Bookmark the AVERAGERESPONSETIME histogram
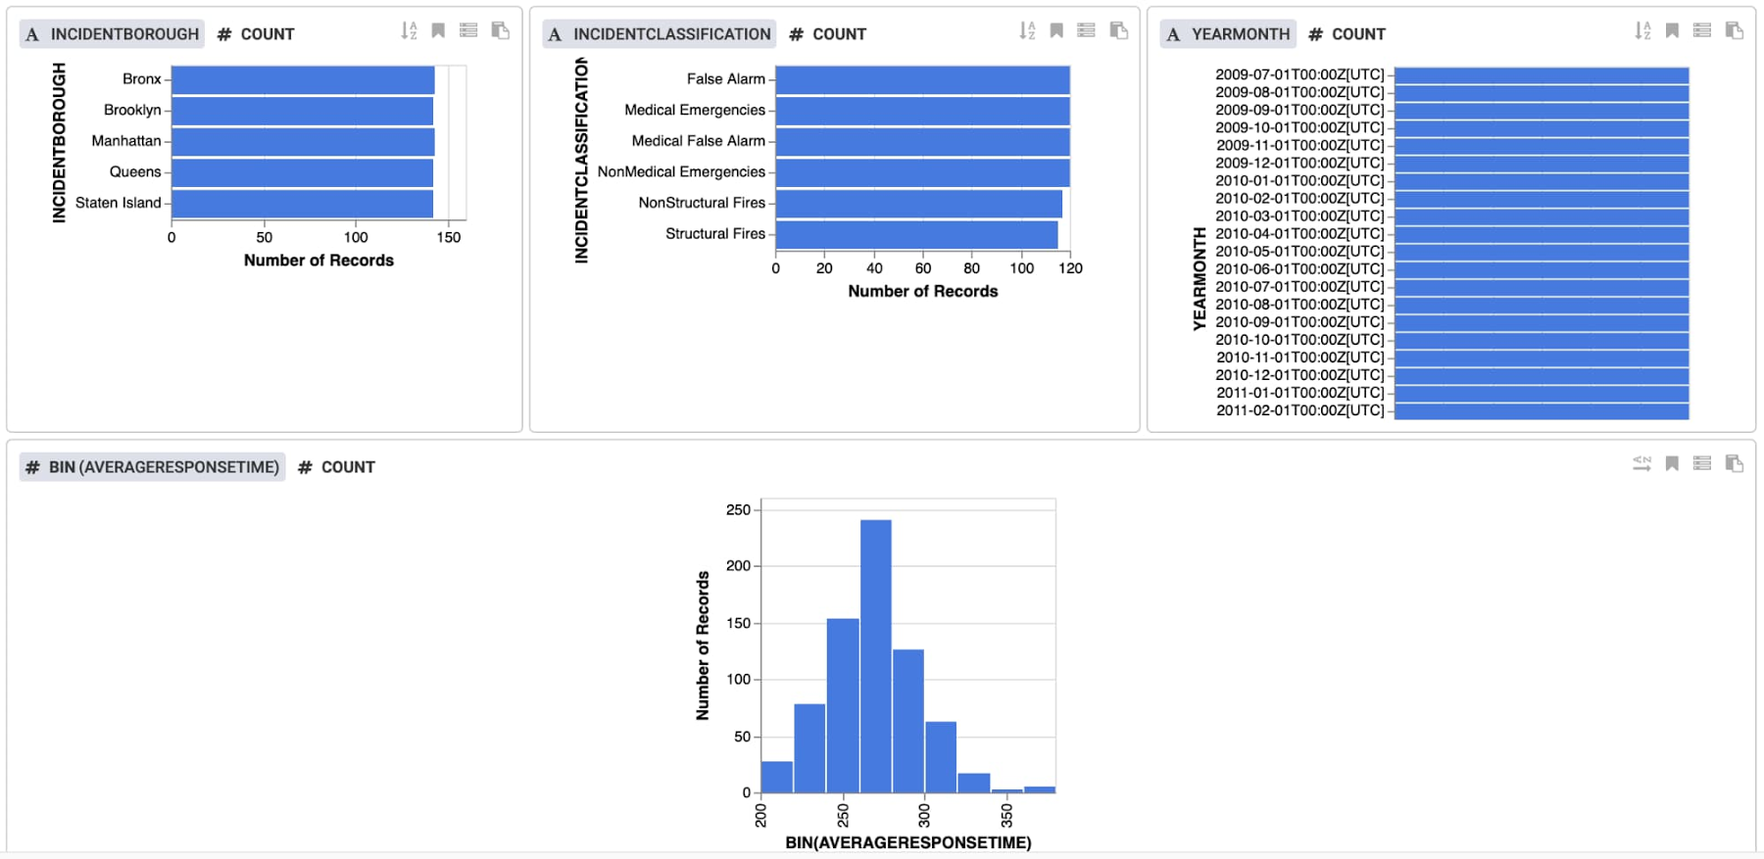 [x=1672, y=464]
